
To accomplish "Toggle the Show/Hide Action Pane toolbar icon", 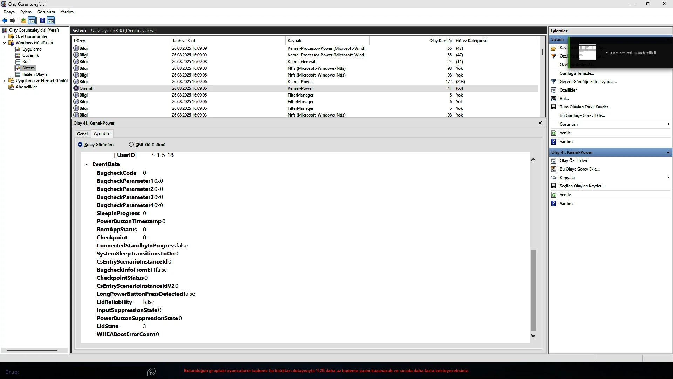I will (x=51, y=21).
